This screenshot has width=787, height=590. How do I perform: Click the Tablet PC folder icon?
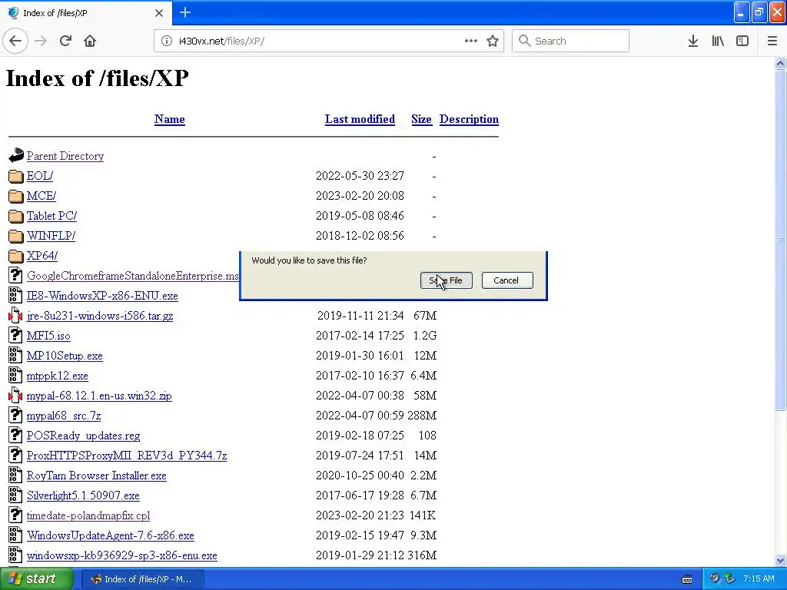coord(16,216)
